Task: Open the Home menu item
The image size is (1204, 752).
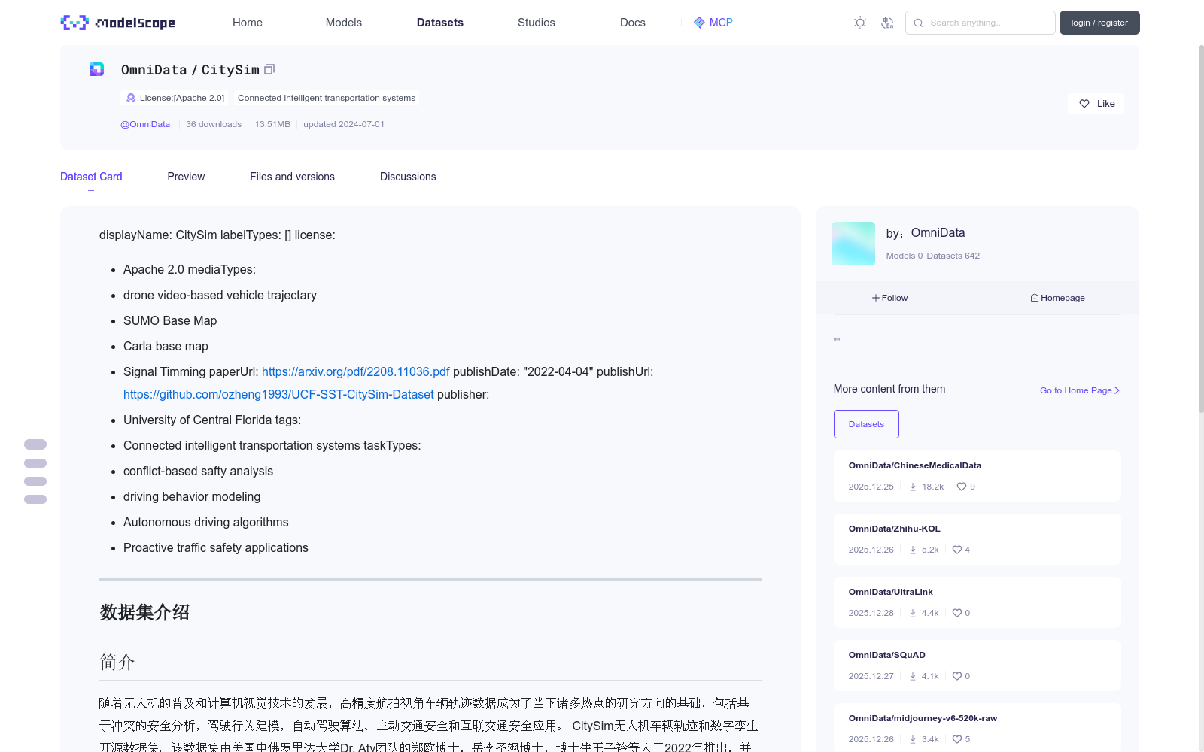Action: click(248, 23)
